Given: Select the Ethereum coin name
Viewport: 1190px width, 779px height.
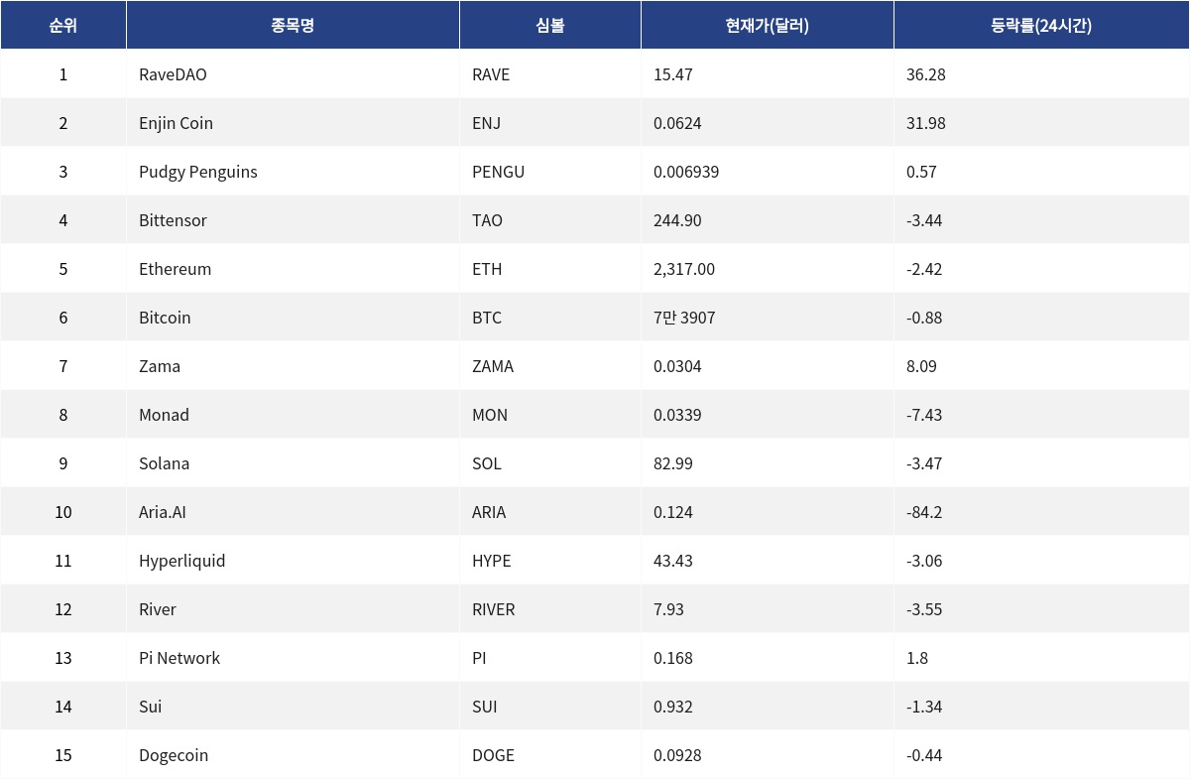Looking at the screenshot, I should point(175,269).
